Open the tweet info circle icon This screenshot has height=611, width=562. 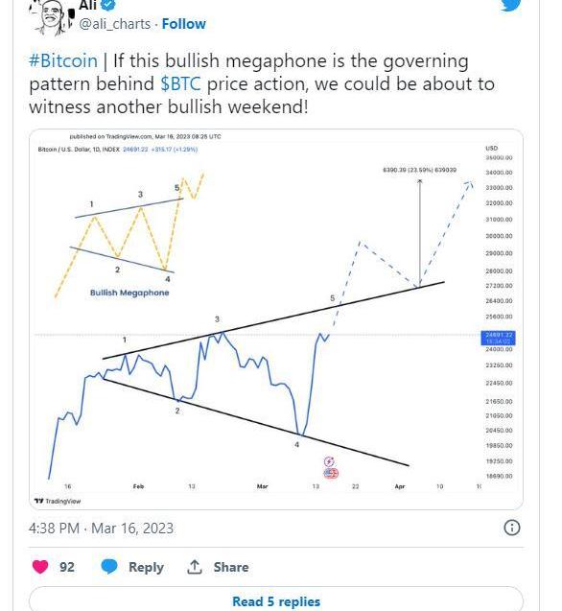512,528
